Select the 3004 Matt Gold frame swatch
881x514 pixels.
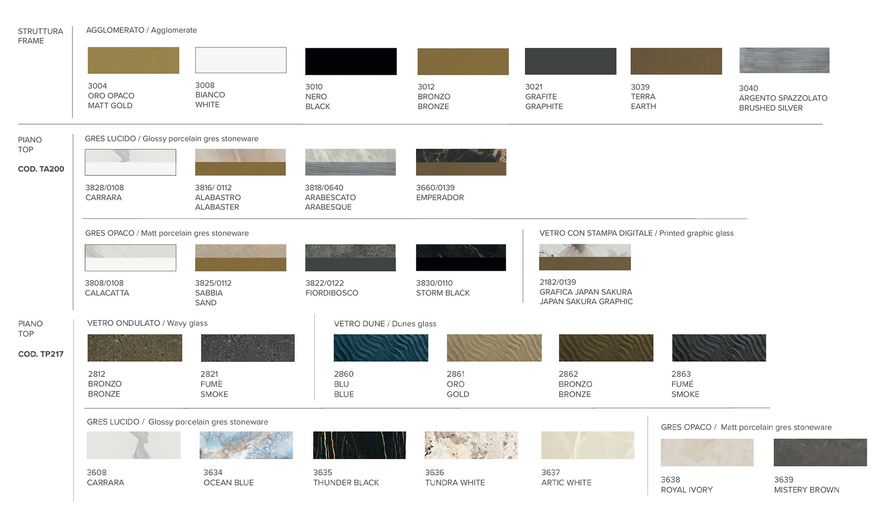133,60
